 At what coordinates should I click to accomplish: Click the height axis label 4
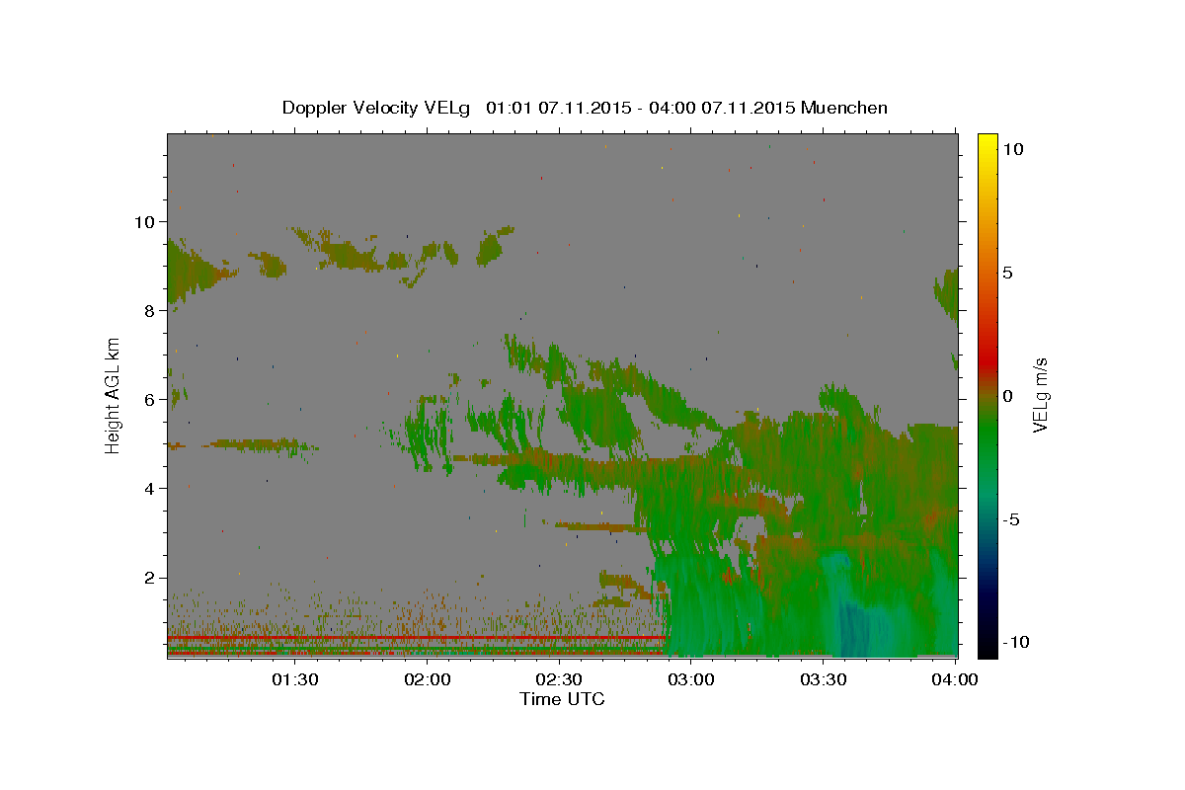tap(149, 489)
